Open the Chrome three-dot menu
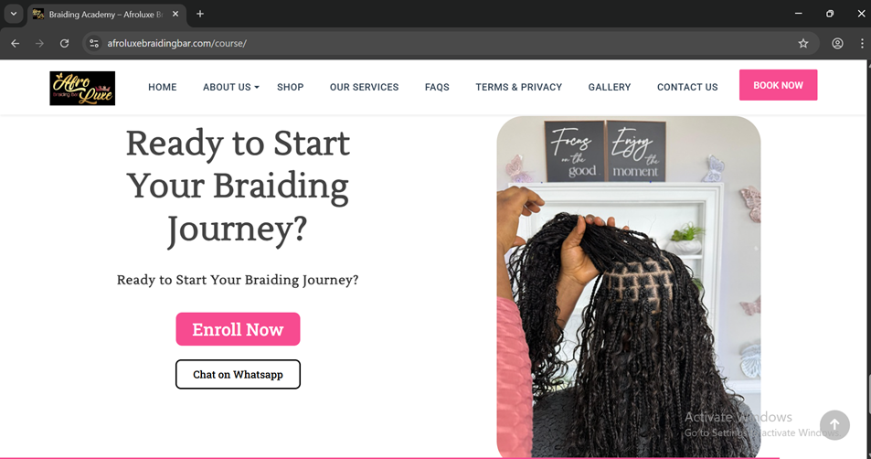Screen dimensions: 871x459 point(862,43)
